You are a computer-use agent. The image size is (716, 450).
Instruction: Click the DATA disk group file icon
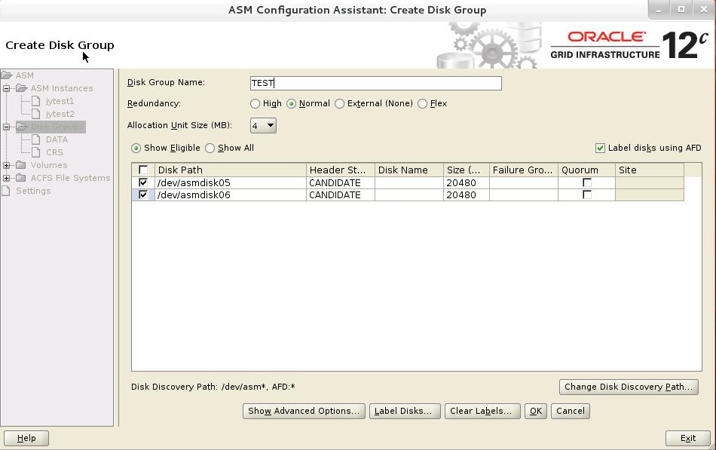click(x=36, y=139)
